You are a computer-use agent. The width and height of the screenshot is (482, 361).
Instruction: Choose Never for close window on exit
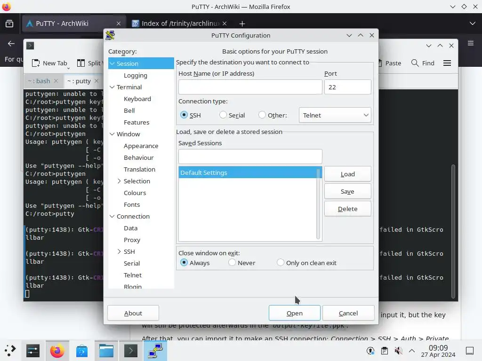(x=232, y=262)
